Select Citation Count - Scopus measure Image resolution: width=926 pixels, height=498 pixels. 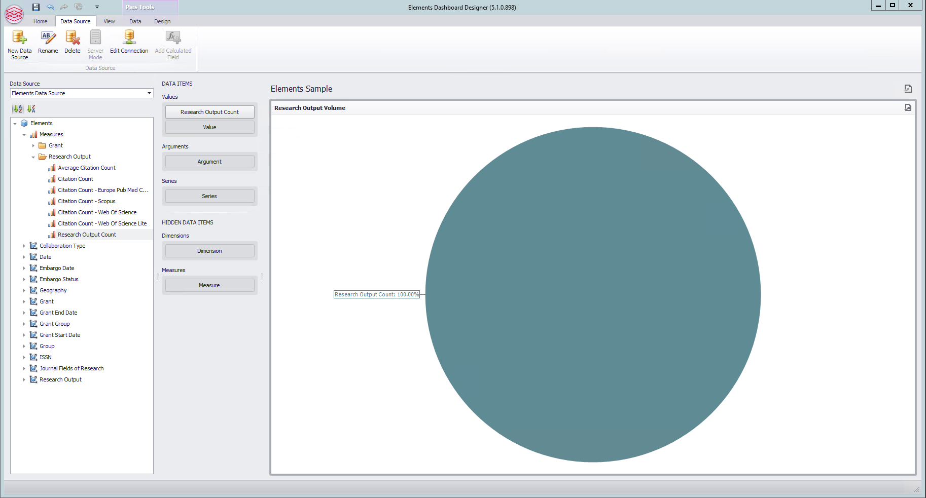coord(86,201)
